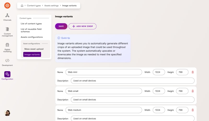Remove the Web medium crop
The width and height of the screenshot is (209, 121).
pos(193,110)
